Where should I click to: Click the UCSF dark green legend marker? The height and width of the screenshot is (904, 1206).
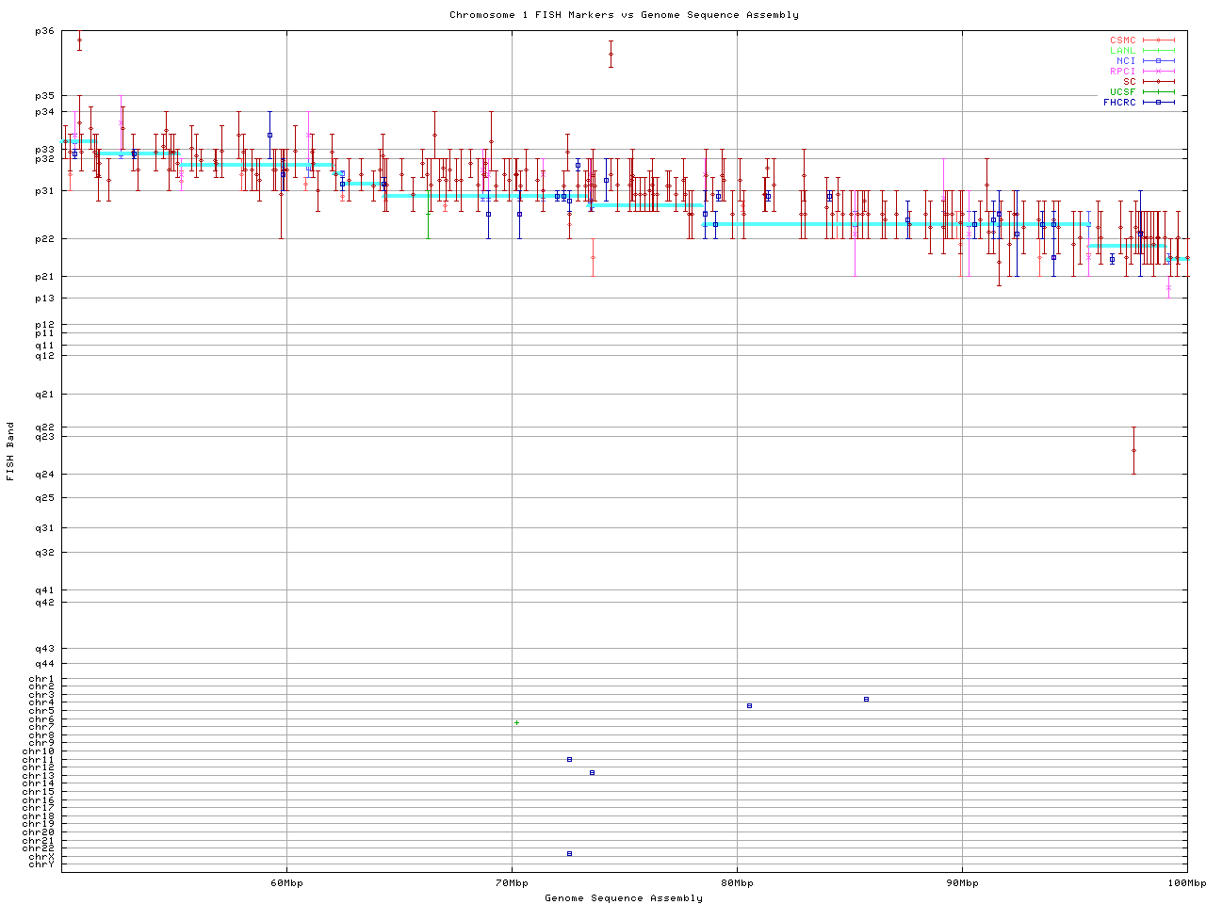click(1158, 92)
